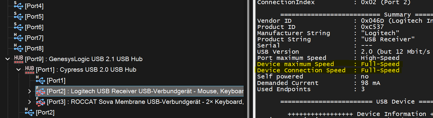
Task: Collapse the GenesysLogic USB 2.1 Hub node
Action: click(x=8, y=59)
